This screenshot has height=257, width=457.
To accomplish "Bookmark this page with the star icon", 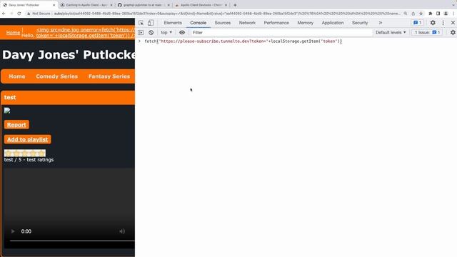I will pyautogui.click(x=421, y=14).
